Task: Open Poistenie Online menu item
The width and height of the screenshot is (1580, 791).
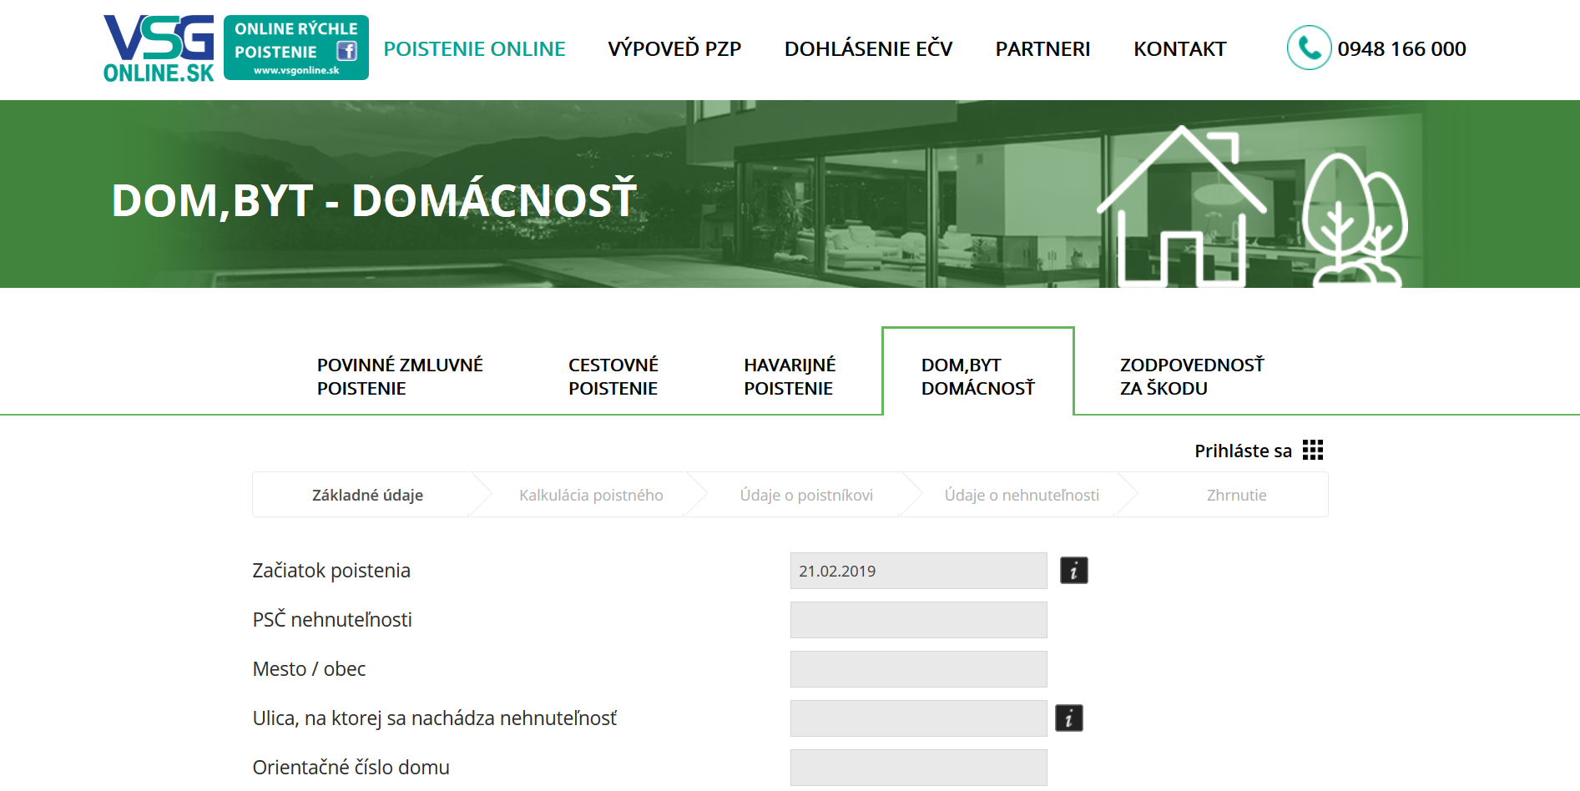Action: (x=474, y=49)
